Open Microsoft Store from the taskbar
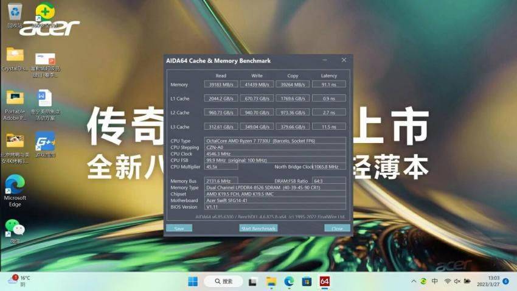Screen dimensions: 517x291 [307, 281]
